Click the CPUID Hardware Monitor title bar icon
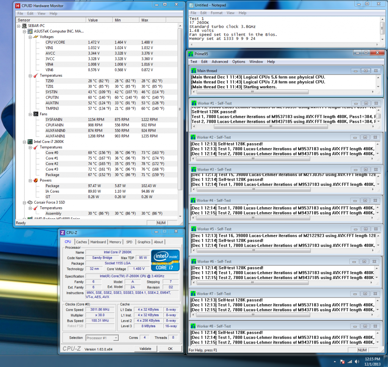The height and width of the screenshot is (367, 388). pos(17,5)
